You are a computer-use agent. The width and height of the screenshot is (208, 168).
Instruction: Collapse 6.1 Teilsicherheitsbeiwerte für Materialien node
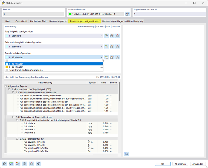tap(13, 92)
